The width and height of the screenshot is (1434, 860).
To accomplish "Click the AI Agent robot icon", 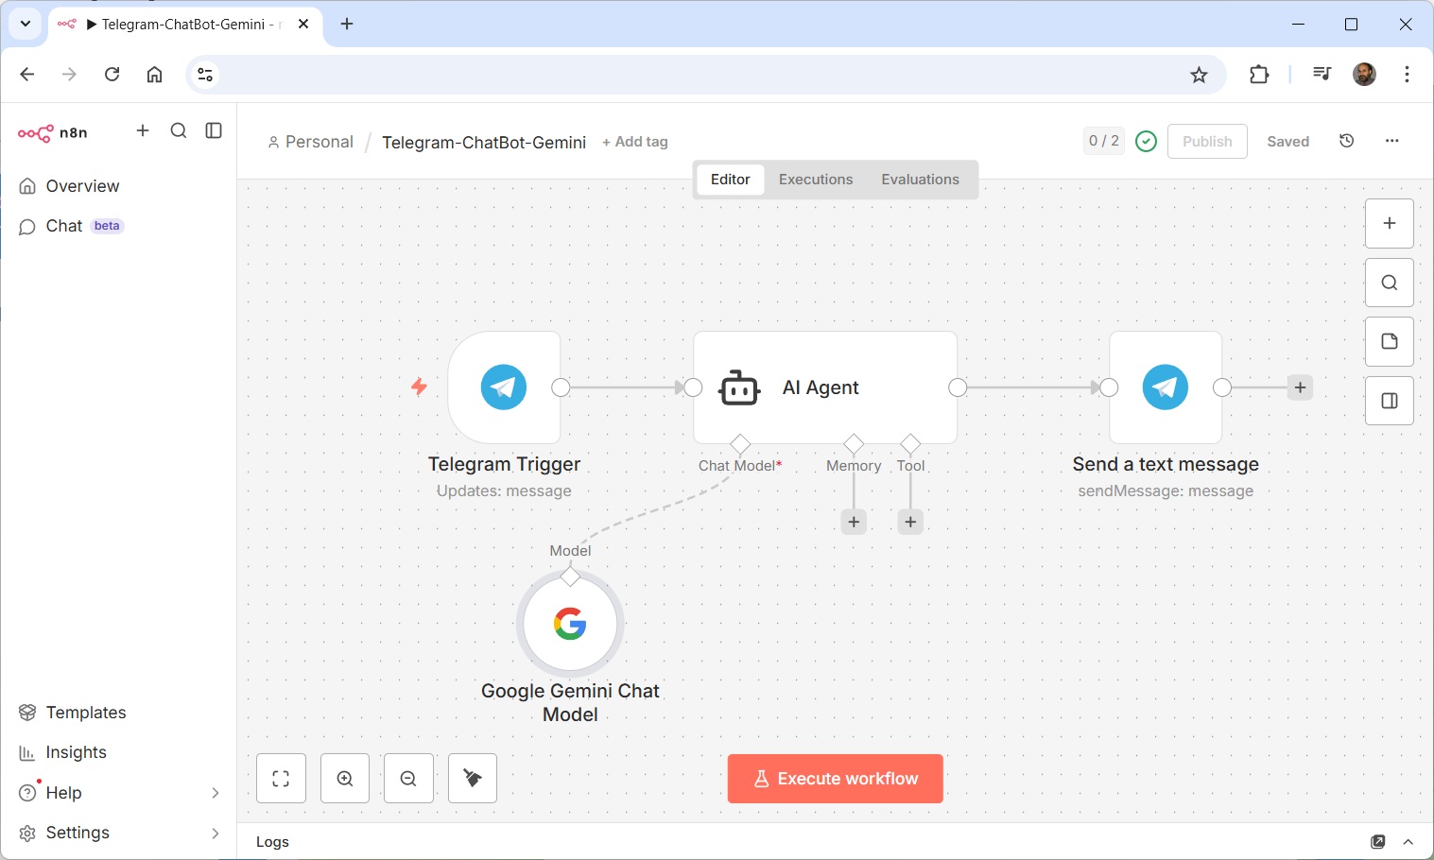I will click(739, 387).
